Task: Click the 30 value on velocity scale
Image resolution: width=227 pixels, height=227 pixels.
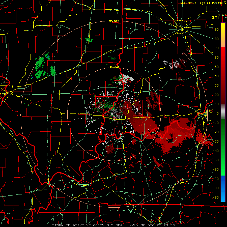Action: coord(217,85)
